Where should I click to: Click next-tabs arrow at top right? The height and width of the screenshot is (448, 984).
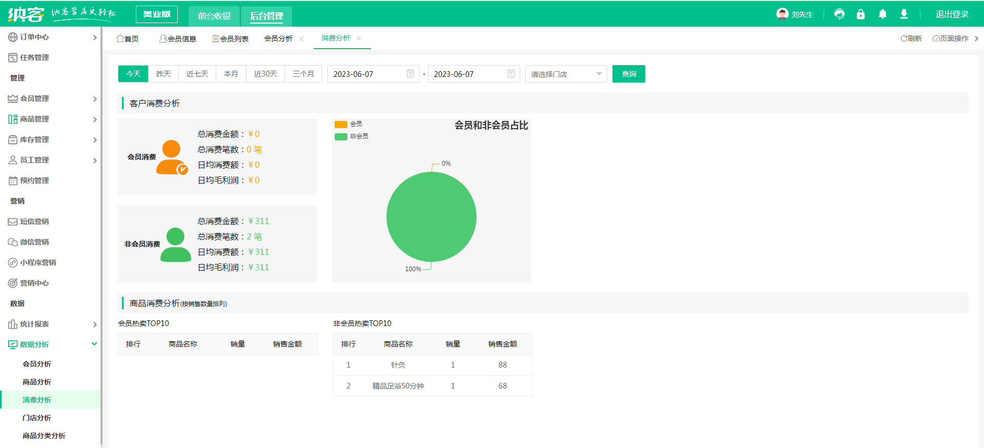[976, 38]
